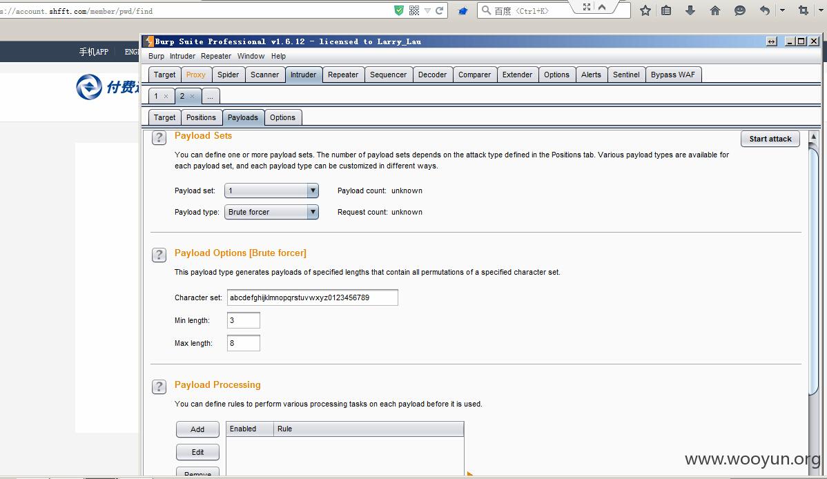The height and width of the screenshot is (479, 827).
Task: Select Intruder attack tab 1
Action: pos(156,96)
